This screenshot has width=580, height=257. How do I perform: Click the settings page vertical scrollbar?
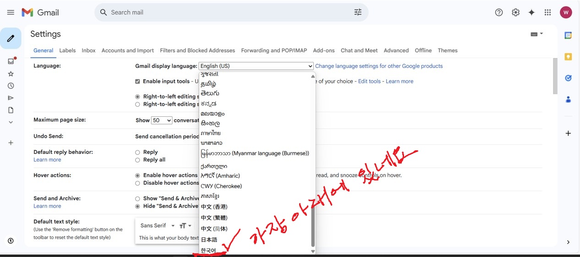(x=555, y=76)
